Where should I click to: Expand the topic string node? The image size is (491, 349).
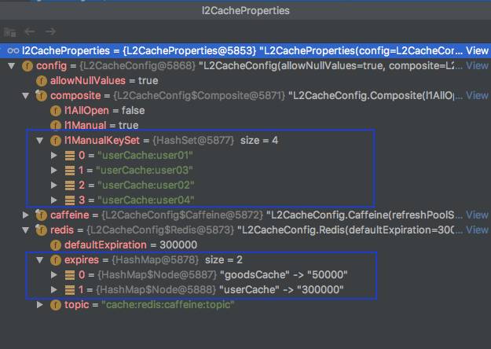[x=40, y=304]
